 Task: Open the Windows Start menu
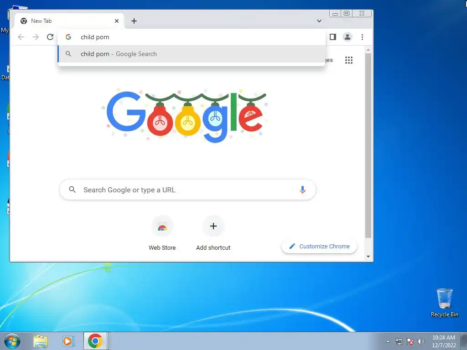(x=12, y=341)
